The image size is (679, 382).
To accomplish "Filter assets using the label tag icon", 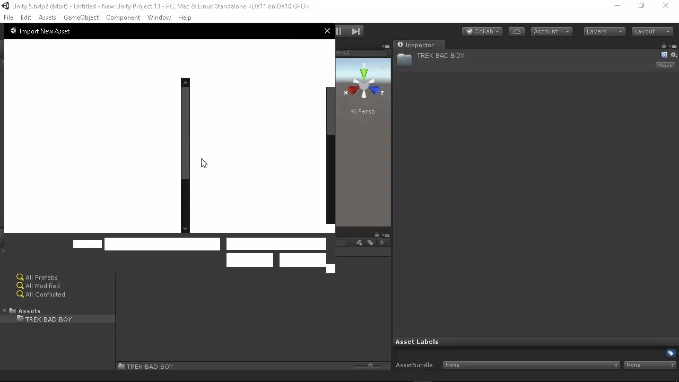I will pos(370,242).
